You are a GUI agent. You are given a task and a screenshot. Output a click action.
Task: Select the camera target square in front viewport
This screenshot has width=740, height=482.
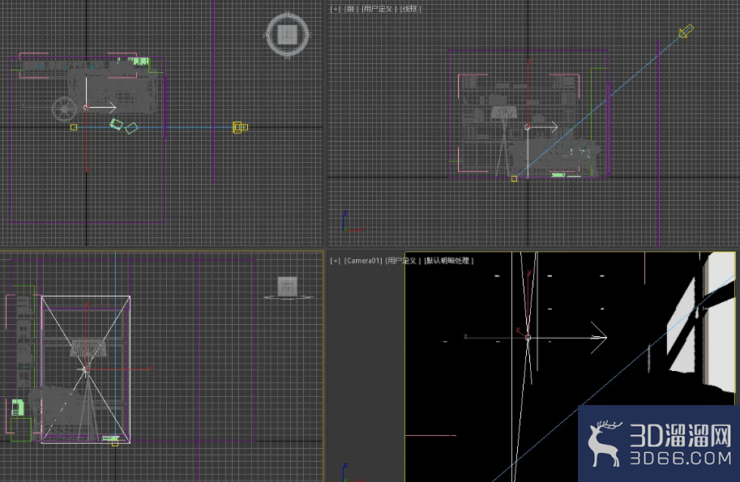click(x=515, y=179)
